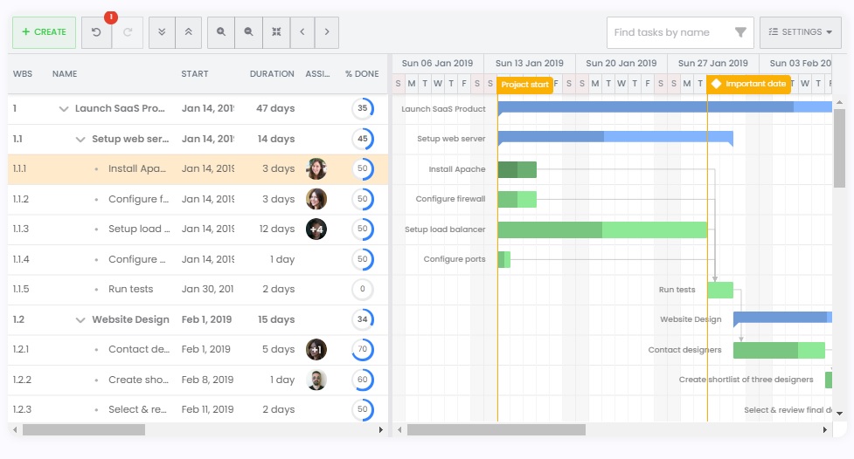Click the 70 percent done circle

363,349
